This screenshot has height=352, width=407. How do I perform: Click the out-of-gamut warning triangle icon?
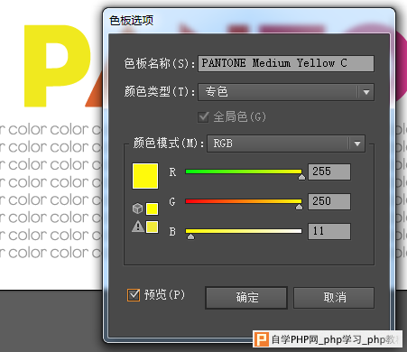coord(138,227)
